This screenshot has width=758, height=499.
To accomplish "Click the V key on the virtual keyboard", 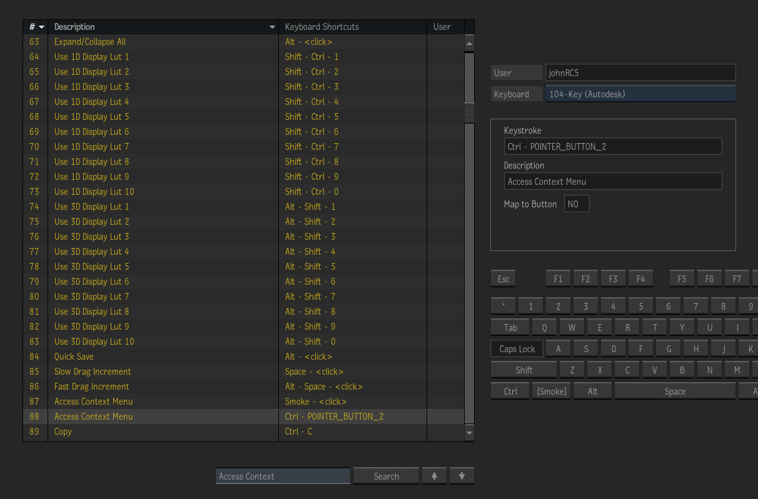I will pyautogui.click(x=654, y=370).
